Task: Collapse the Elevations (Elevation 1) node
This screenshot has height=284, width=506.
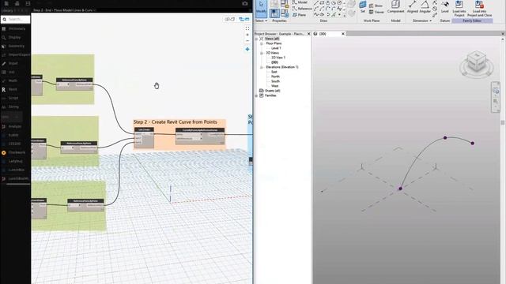Action: (262, 67)
